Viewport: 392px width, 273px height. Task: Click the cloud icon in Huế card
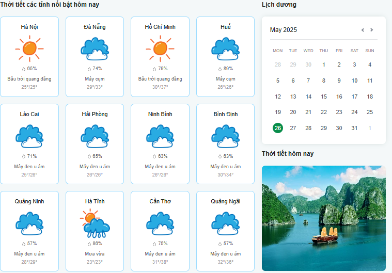coord(225,49)
